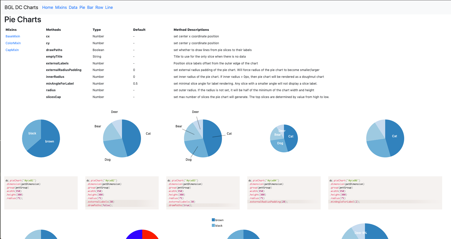Open the Row nav item
This screenshot has height=239, width=451.
(99, 7)
